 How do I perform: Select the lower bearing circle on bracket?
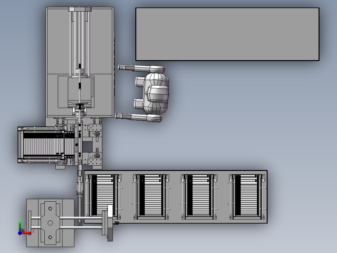pos(97,155)
